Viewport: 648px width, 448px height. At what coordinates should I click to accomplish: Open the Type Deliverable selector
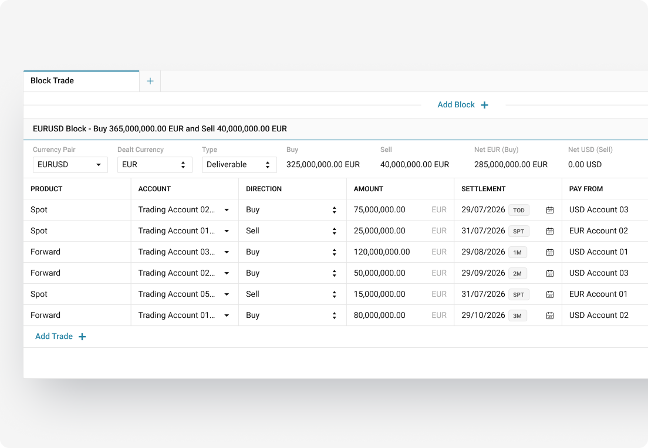point(239,164)
